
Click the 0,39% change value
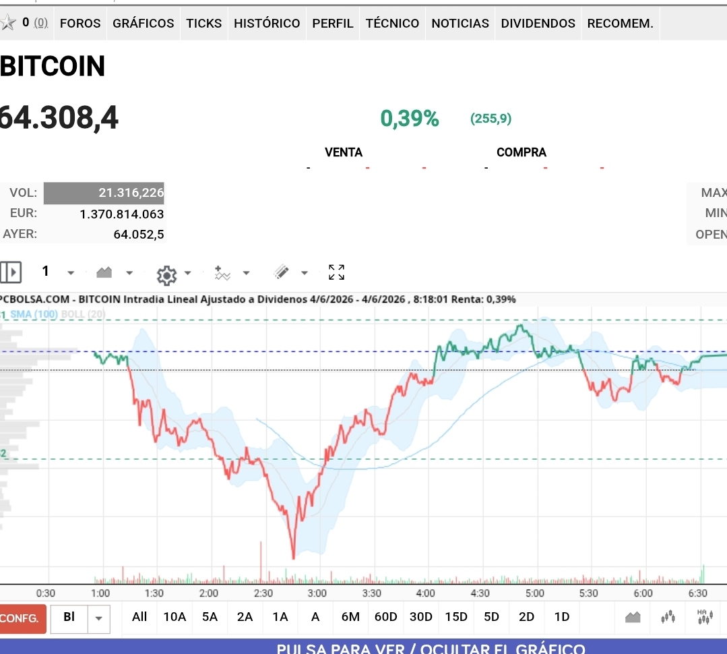(410, 118)
